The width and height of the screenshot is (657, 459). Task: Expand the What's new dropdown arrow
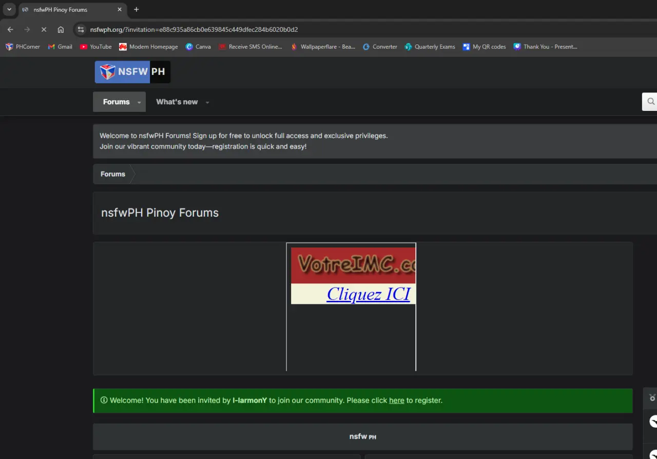pos(207,102)
